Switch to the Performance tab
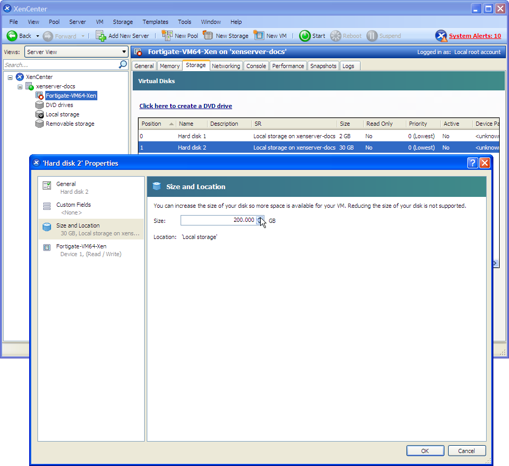The image size is (509, 466). pyautogui.click(x=288, y=66)
